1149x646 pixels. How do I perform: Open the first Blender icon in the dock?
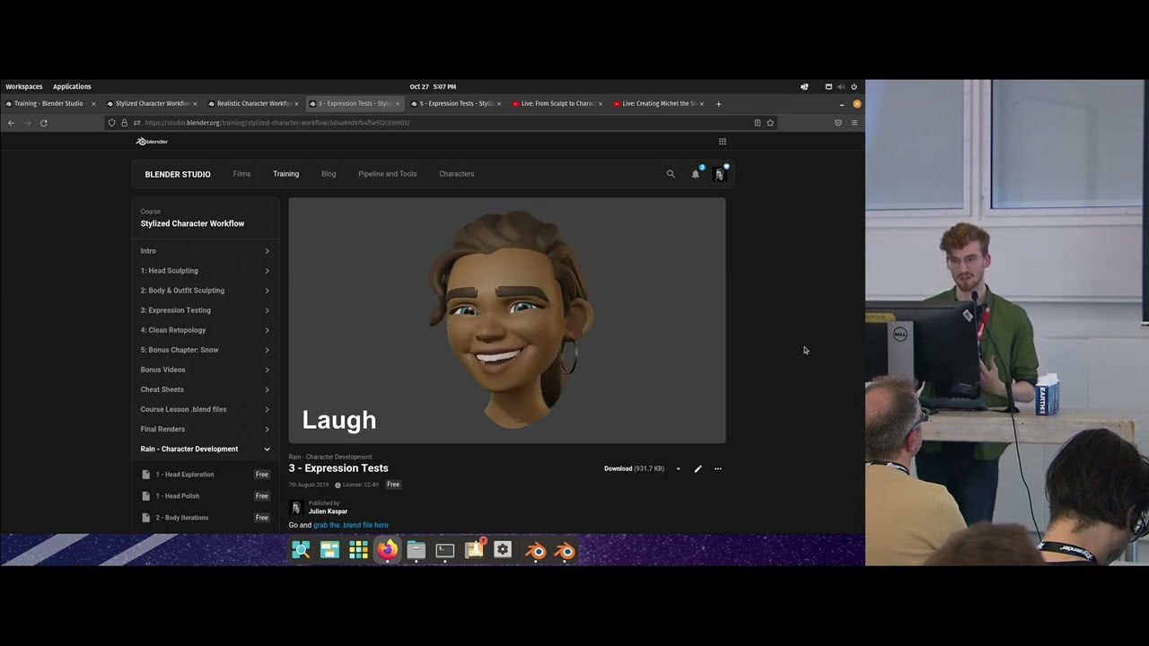click(536, 551)
